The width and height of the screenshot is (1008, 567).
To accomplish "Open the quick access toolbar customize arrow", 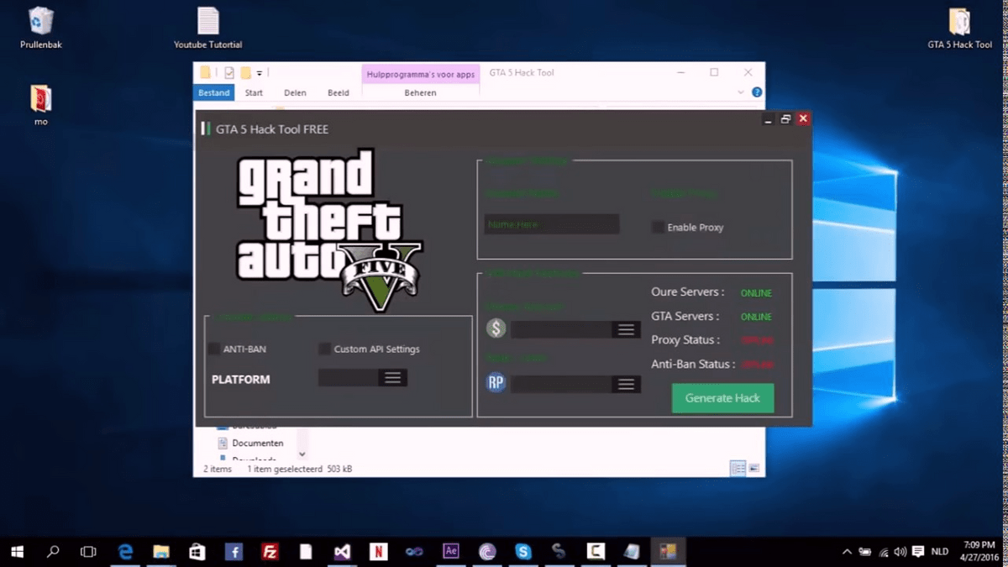I will (x=260, y=73).
